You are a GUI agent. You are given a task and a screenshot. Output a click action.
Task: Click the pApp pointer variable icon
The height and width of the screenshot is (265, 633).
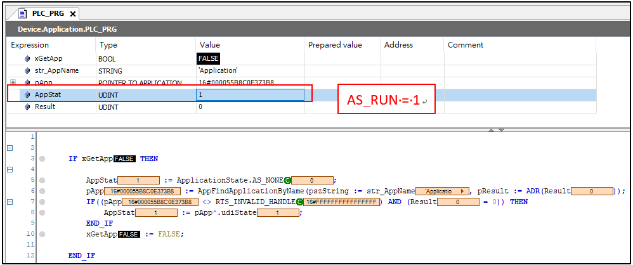(27, 83)
